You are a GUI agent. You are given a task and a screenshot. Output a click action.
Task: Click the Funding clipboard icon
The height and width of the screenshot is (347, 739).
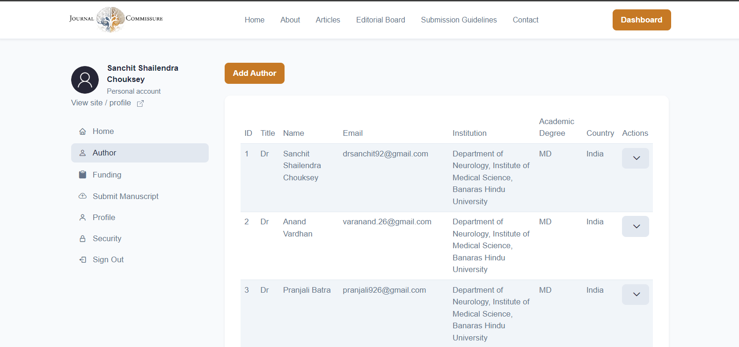click(x=83, y=175)
